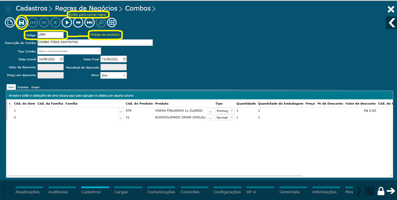Go to next record play arrow

(67, 23)
